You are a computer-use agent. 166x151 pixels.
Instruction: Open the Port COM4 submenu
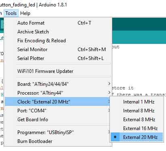(58, 111)
